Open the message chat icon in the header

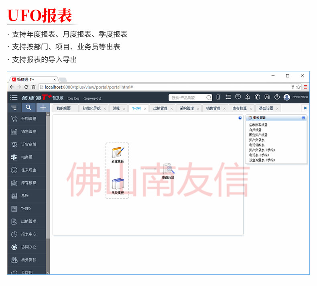pos(238,97)
